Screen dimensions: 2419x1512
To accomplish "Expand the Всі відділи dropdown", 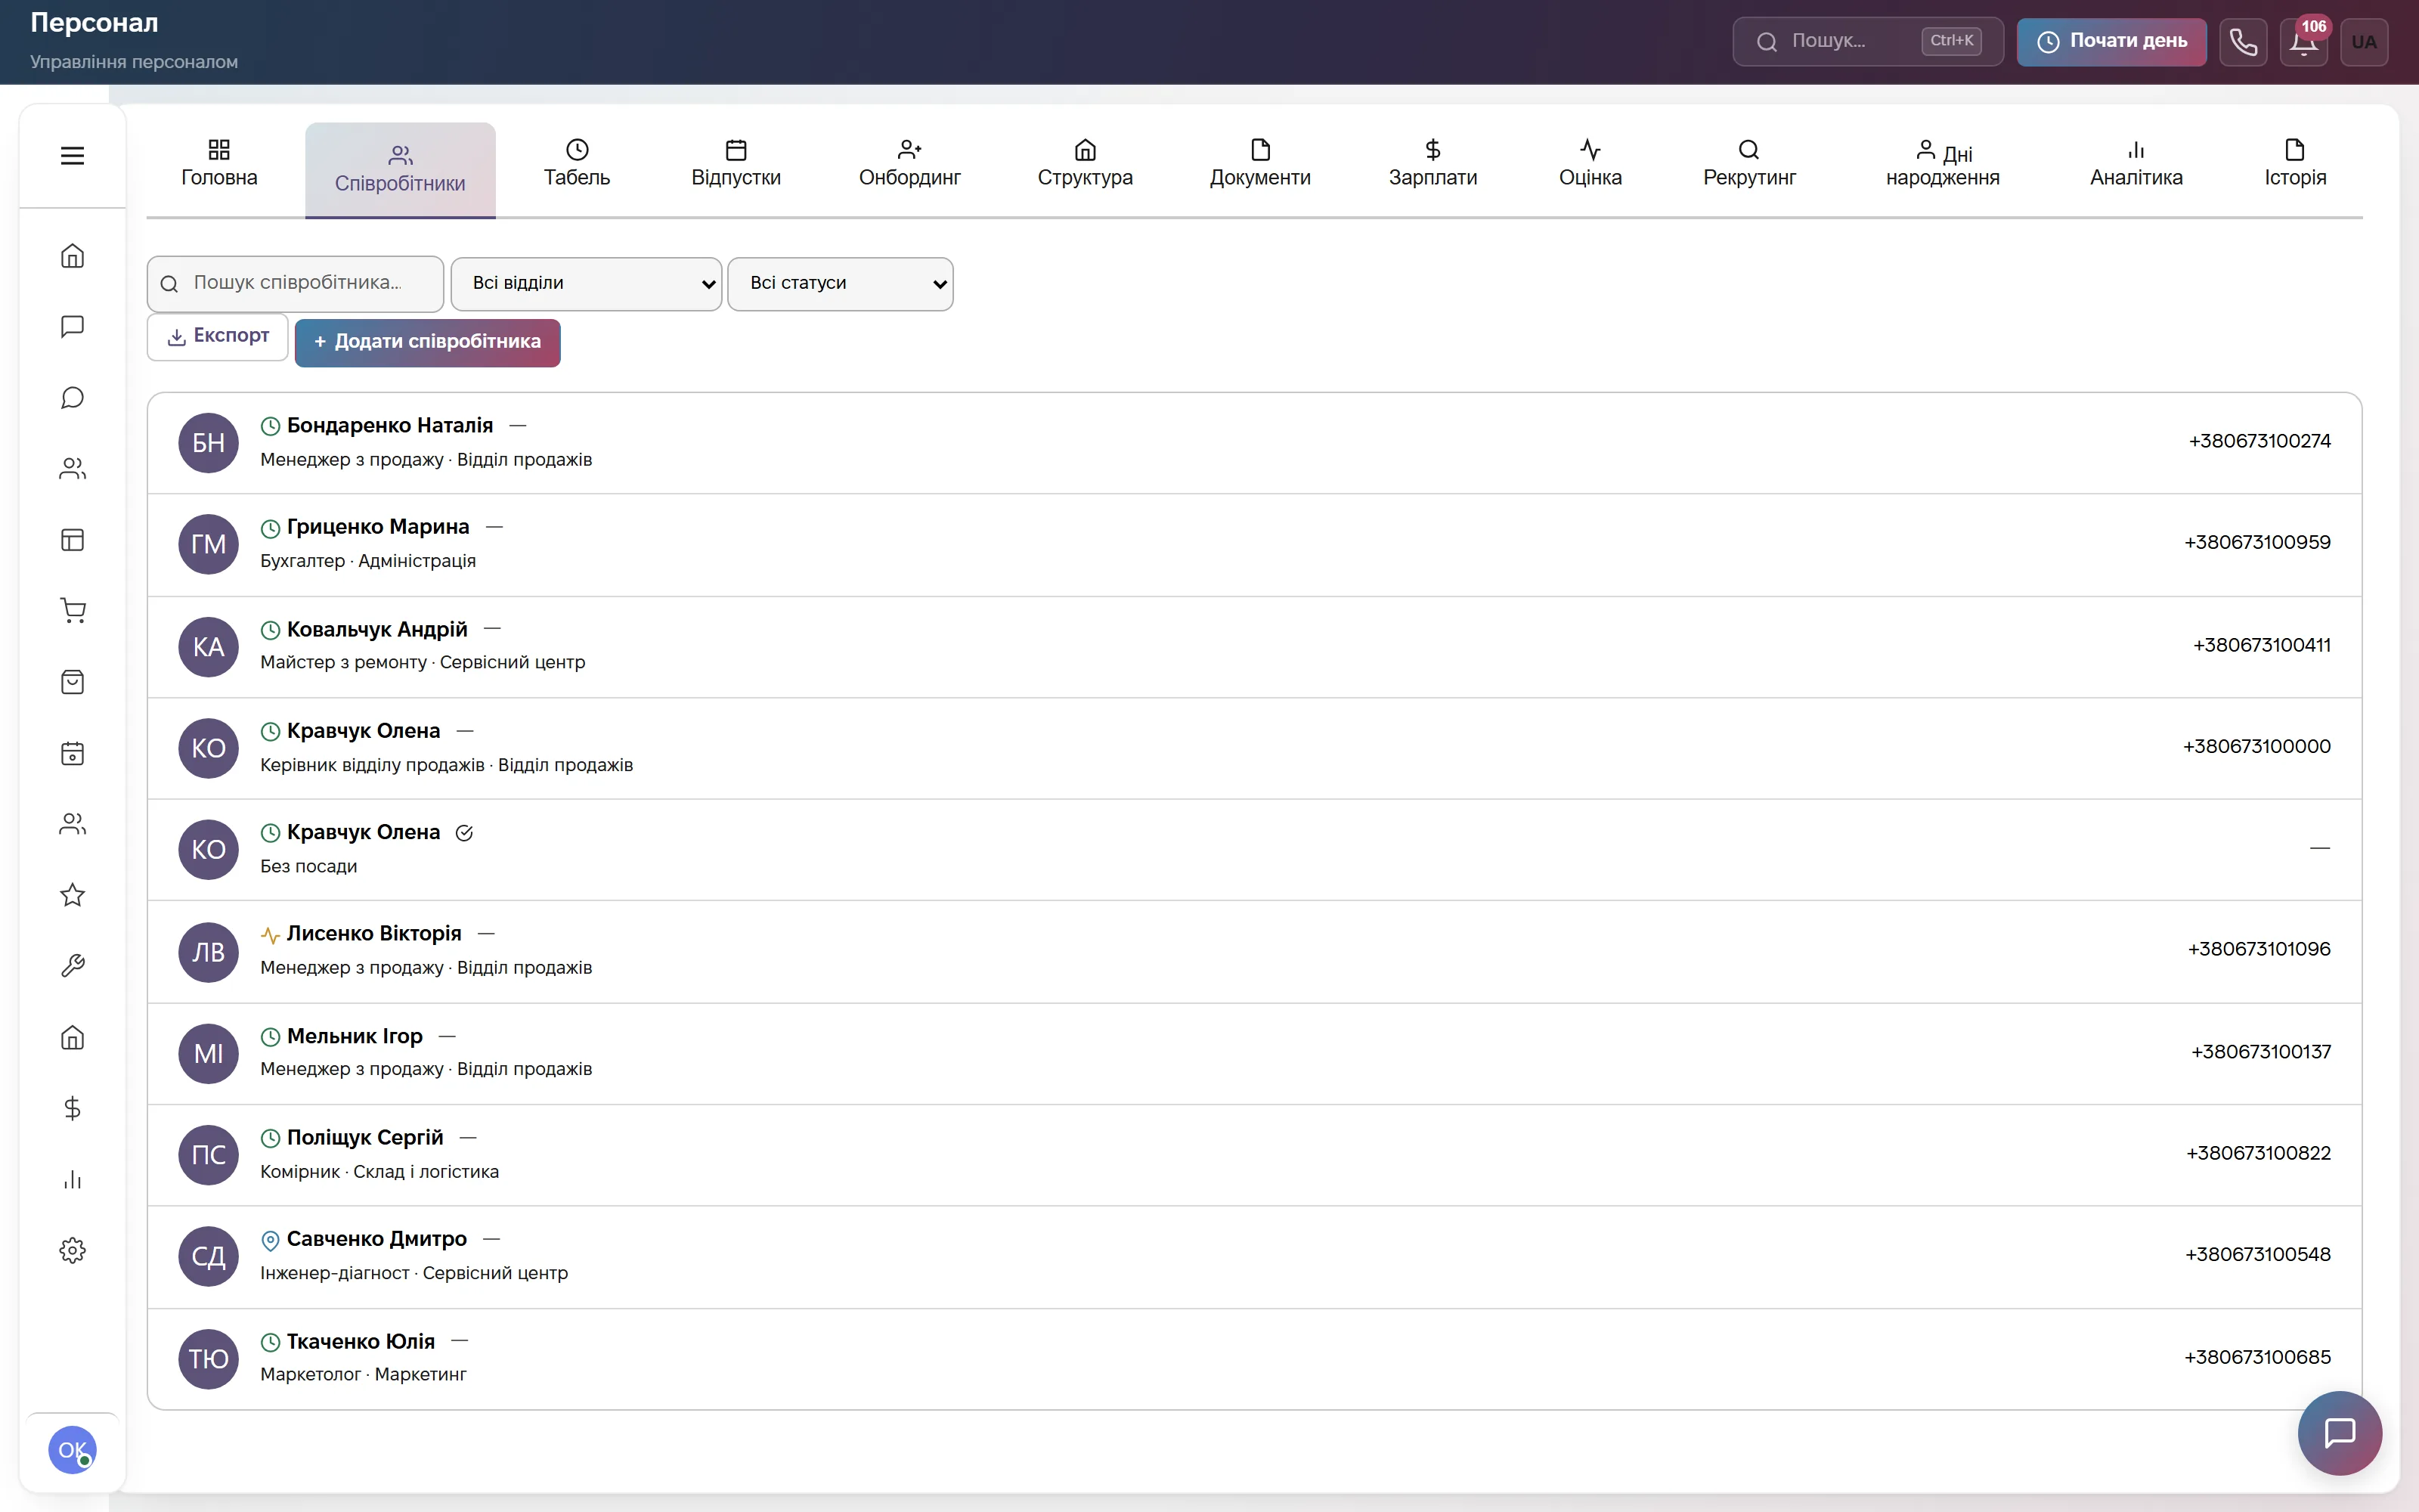I will tap(586, 284).
